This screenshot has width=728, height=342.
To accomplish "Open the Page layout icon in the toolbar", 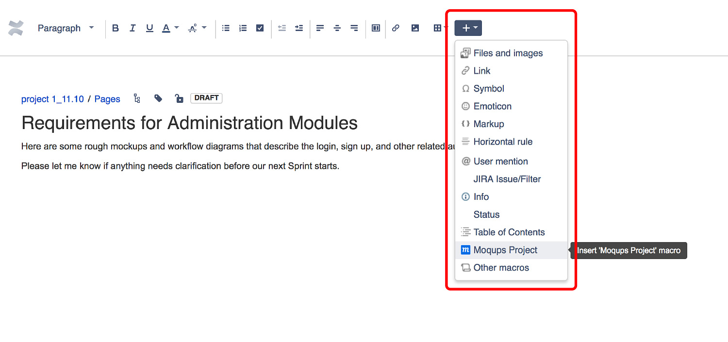I will (375, 28).
